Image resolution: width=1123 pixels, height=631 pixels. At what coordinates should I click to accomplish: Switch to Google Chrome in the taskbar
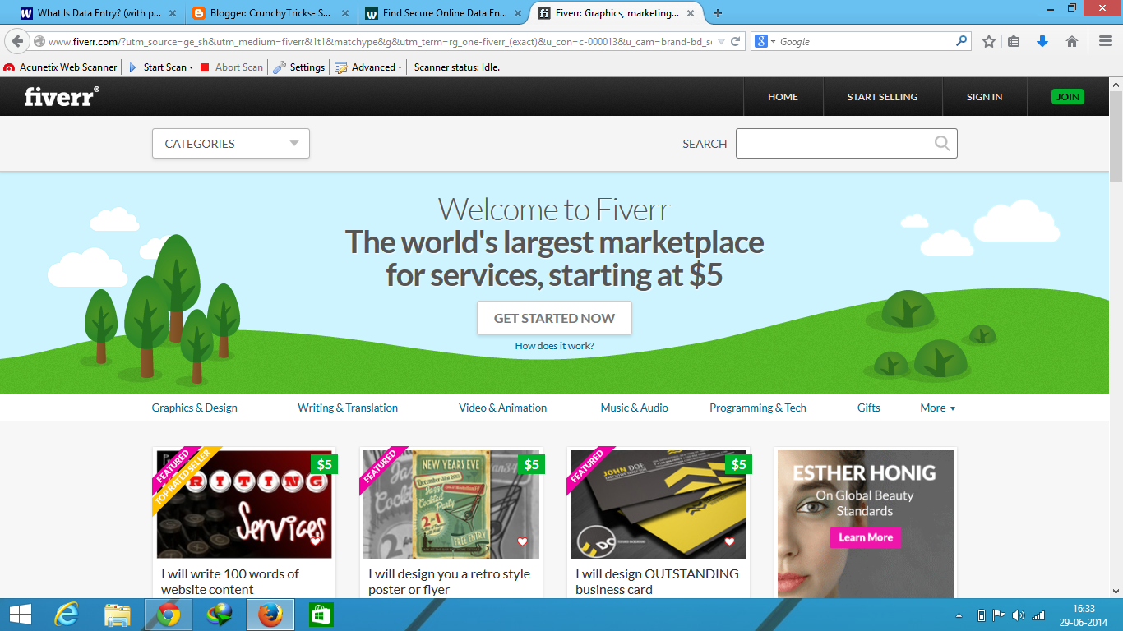click(169, 615)
